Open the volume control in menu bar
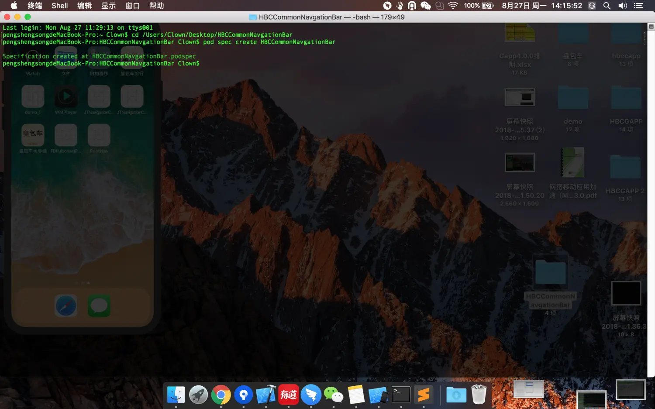This screenshot has height=409, width=655. tap(623, 6)
